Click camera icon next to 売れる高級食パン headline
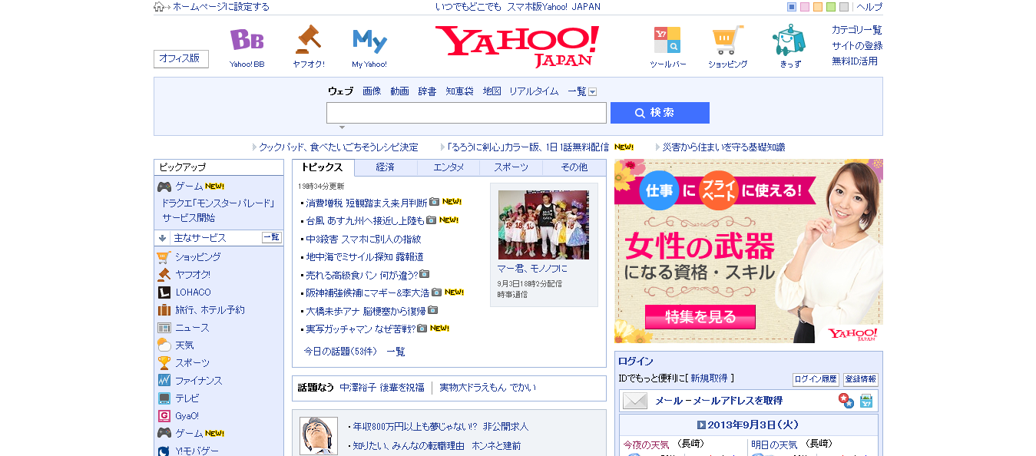This screenshot has height=456, width=1036. [424, 274]
